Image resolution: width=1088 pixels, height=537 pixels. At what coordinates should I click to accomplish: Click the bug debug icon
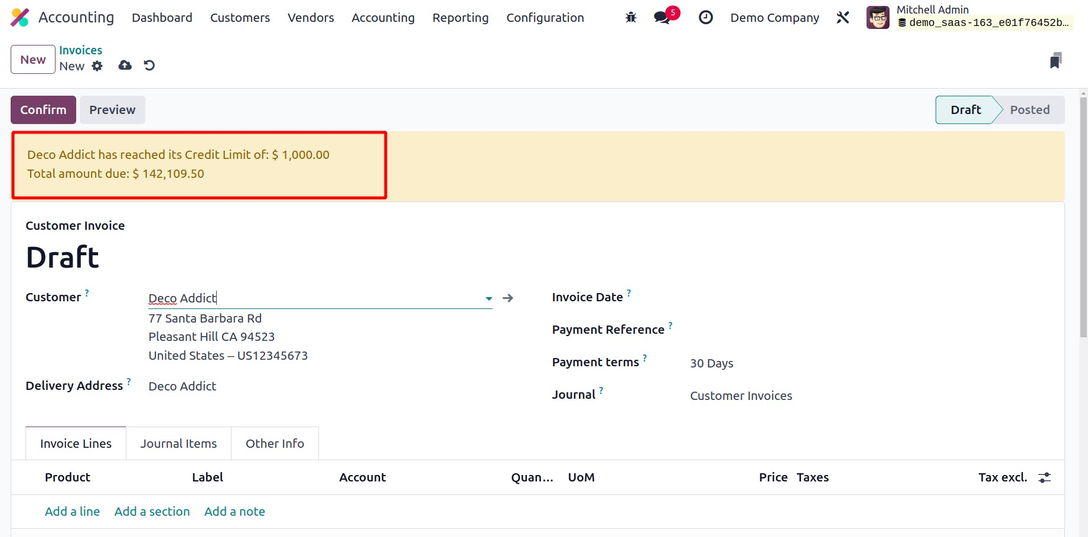(631, 18)
